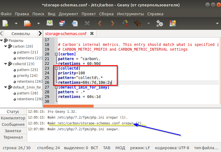The width and height of the screenshot is (221, 152).
Task: Select pattern [25] symbol
Action: click(x=26, y=70)
